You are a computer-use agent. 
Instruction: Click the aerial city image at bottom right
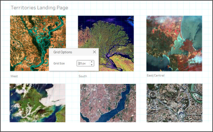coord(174,103)
